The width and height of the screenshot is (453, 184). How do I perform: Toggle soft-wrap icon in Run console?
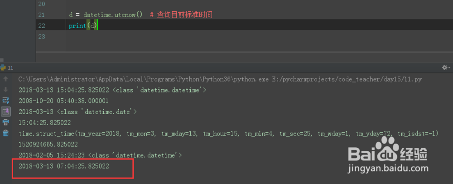(x=5, y=101)
